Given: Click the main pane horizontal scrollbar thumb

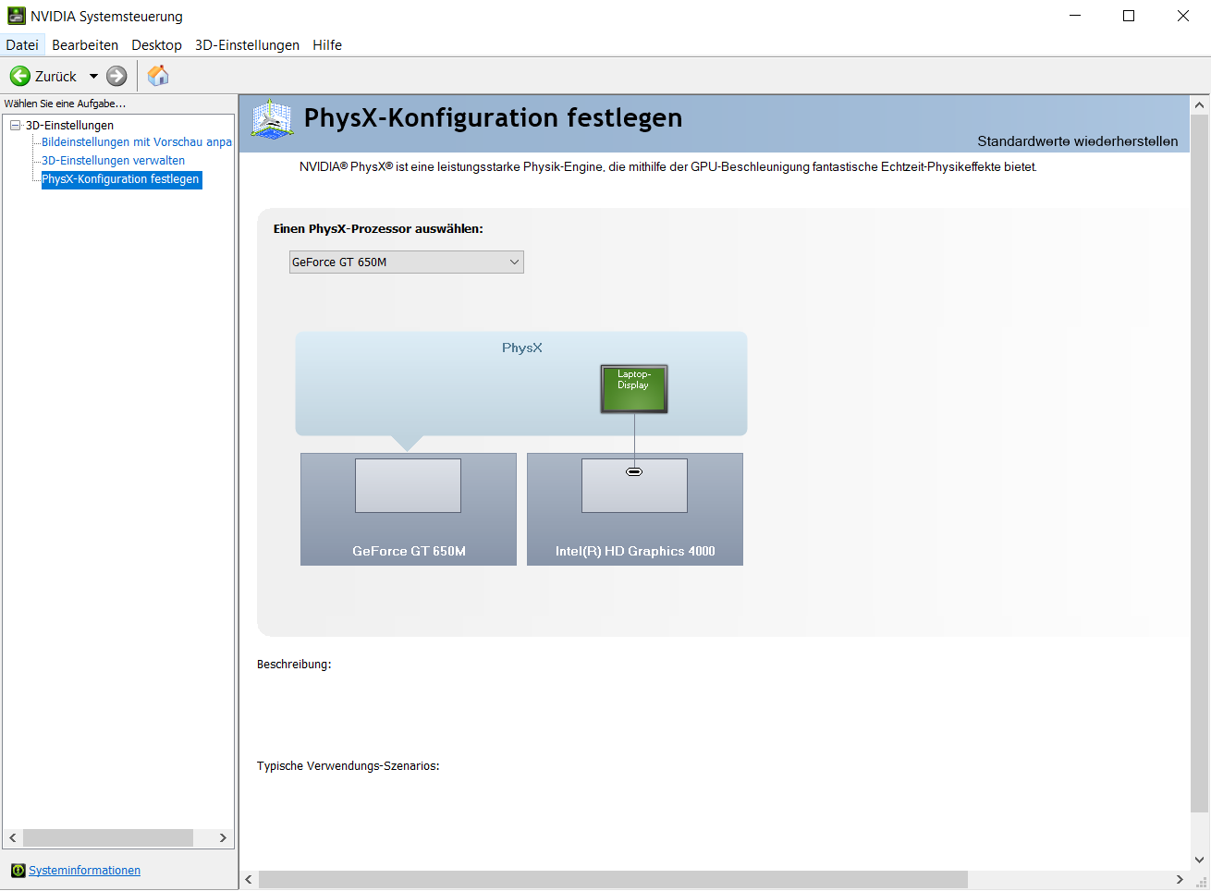Looking at the screenshot, I should pos(613,879).
